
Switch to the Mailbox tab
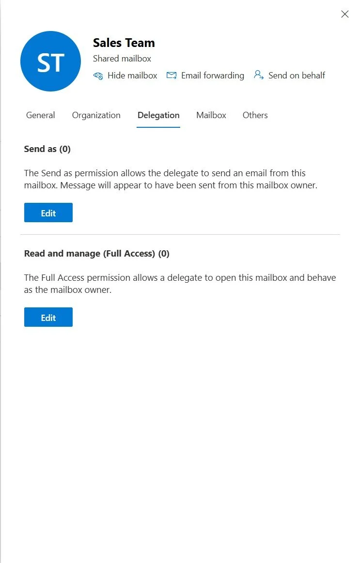(x=211, y=115)
